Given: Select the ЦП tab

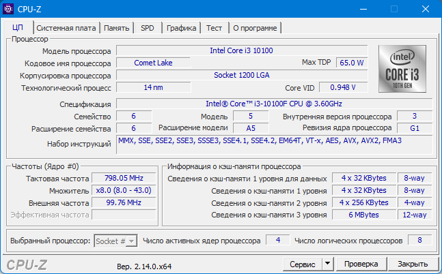Looking at the screenshot, I should 18,28.
